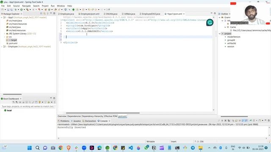Click the green Run toolbar button
Screen dimensions: 271x152
click(x=22, y=10)
